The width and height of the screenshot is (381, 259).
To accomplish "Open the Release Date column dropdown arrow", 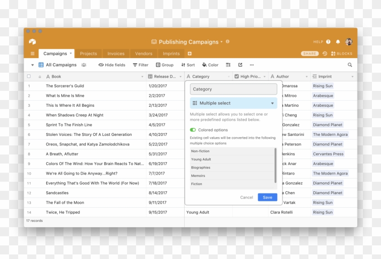I will 181,77.
